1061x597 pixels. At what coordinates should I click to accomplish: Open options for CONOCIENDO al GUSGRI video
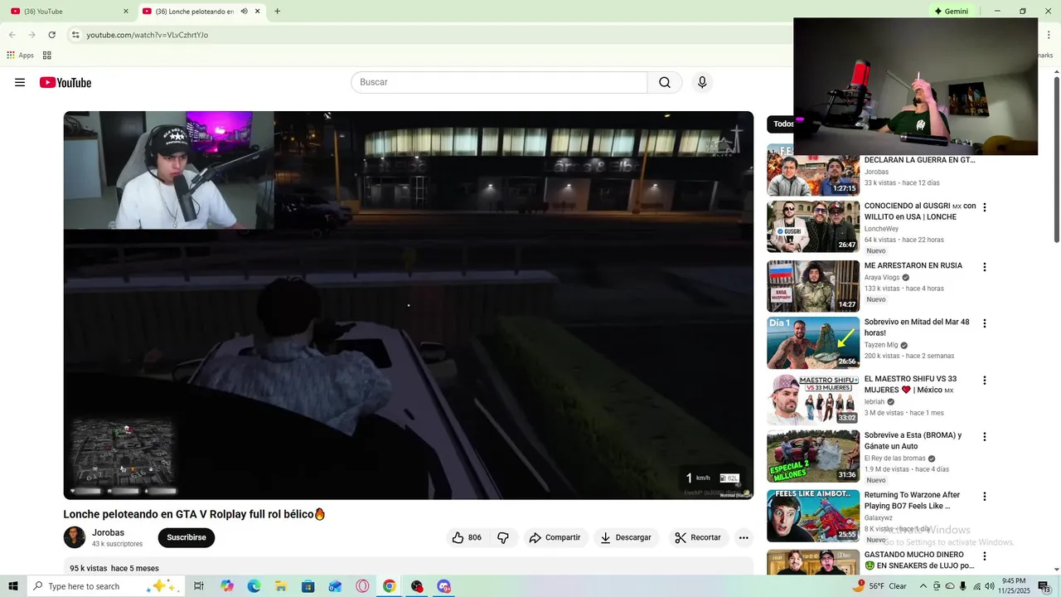click(x=985, y=207)
